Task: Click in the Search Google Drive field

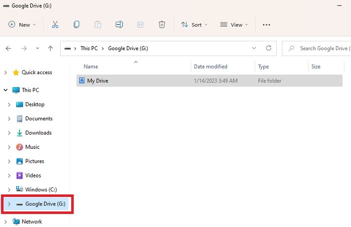Action: (316, 48)
